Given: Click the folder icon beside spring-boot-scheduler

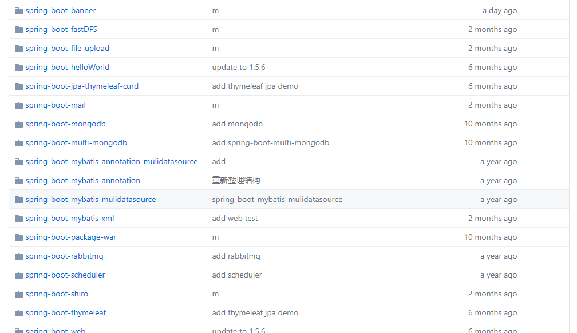Looking at the screenshot, I should coord(19,275).
